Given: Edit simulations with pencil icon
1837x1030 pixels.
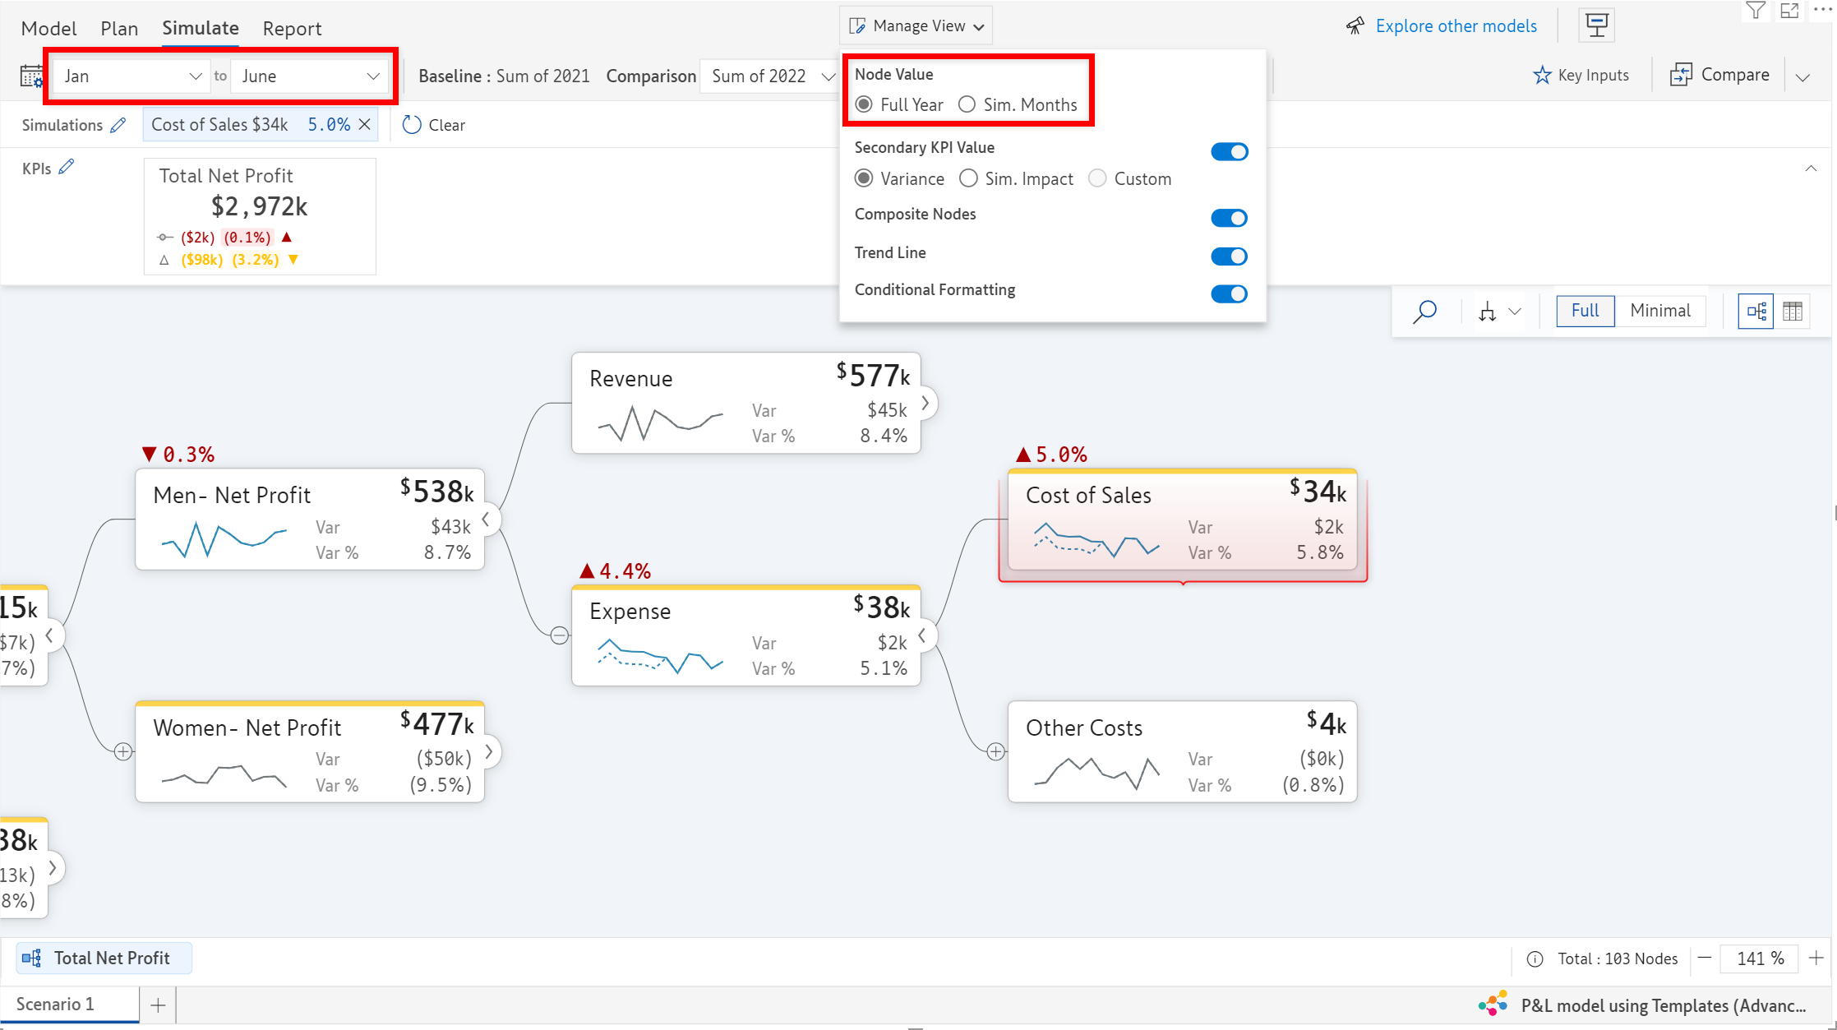Looking at the screenshot, I should (x=118, y=125).
